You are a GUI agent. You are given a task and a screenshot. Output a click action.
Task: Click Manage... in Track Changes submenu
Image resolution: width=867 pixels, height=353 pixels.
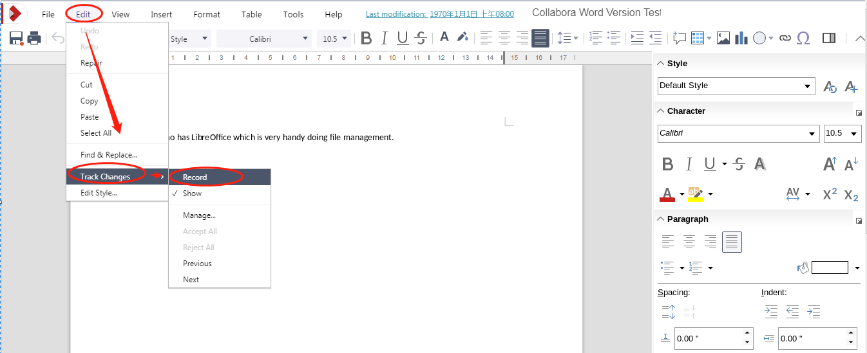coord(199,215)
